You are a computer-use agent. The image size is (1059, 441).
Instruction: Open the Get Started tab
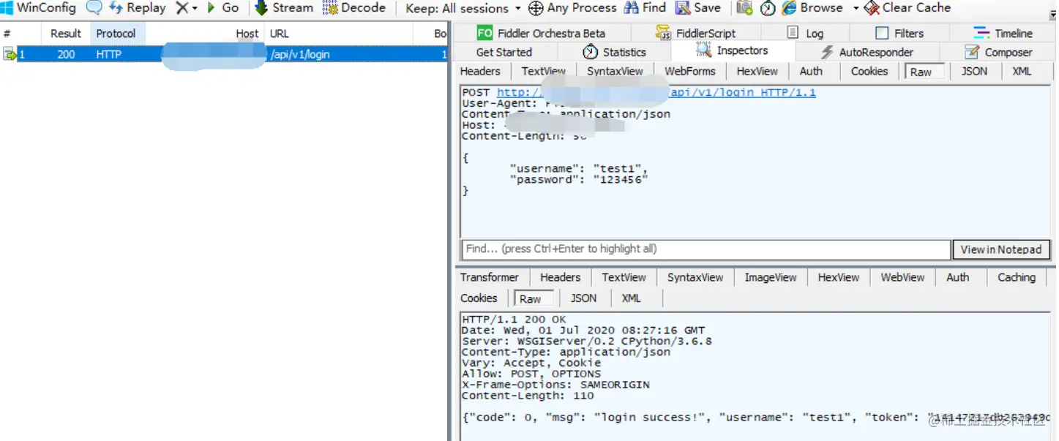pyautogui.click(x=504, y=52)
